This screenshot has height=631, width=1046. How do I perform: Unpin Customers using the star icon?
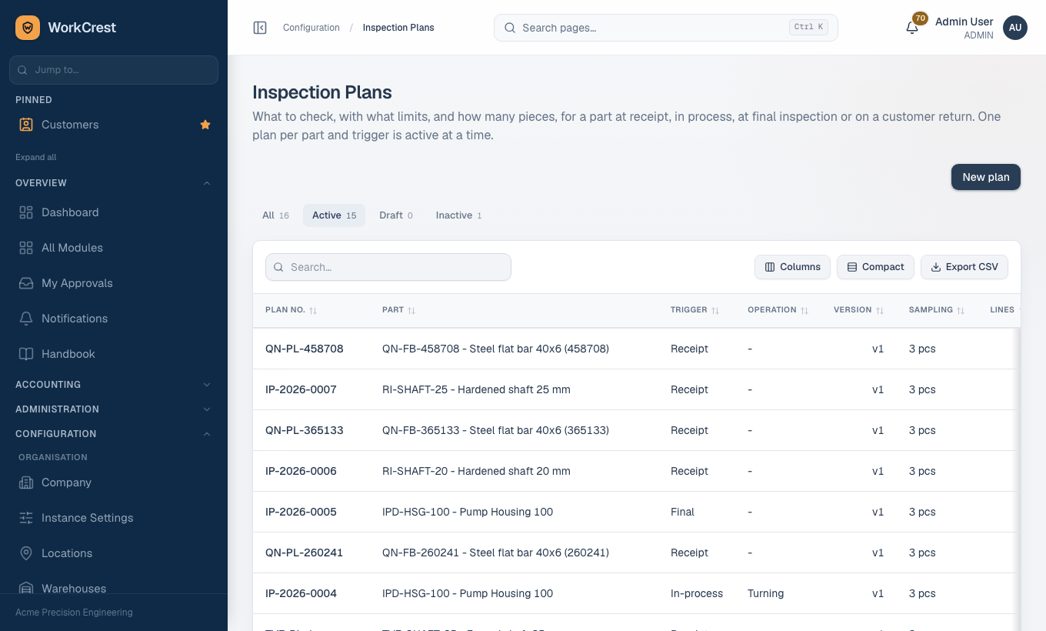click(205, 125)
